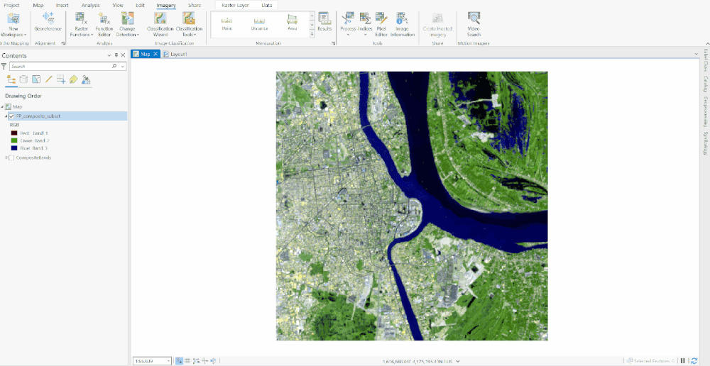
Task: Open the Function Editor
Action: point(104,25)
